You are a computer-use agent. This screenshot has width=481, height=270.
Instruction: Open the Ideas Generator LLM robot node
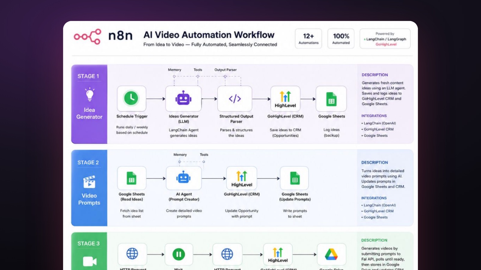[x=183, y=99]
